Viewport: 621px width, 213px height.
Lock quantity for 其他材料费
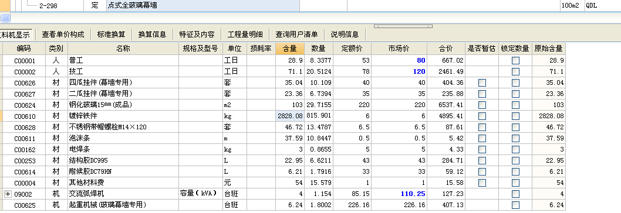(x=515, y=183)
